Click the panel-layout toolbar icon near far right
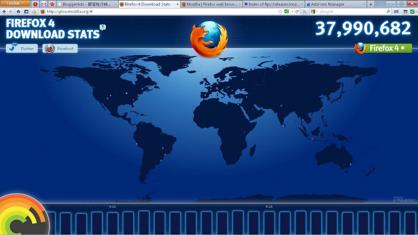The image size is (418, 235). coord(405,12)
